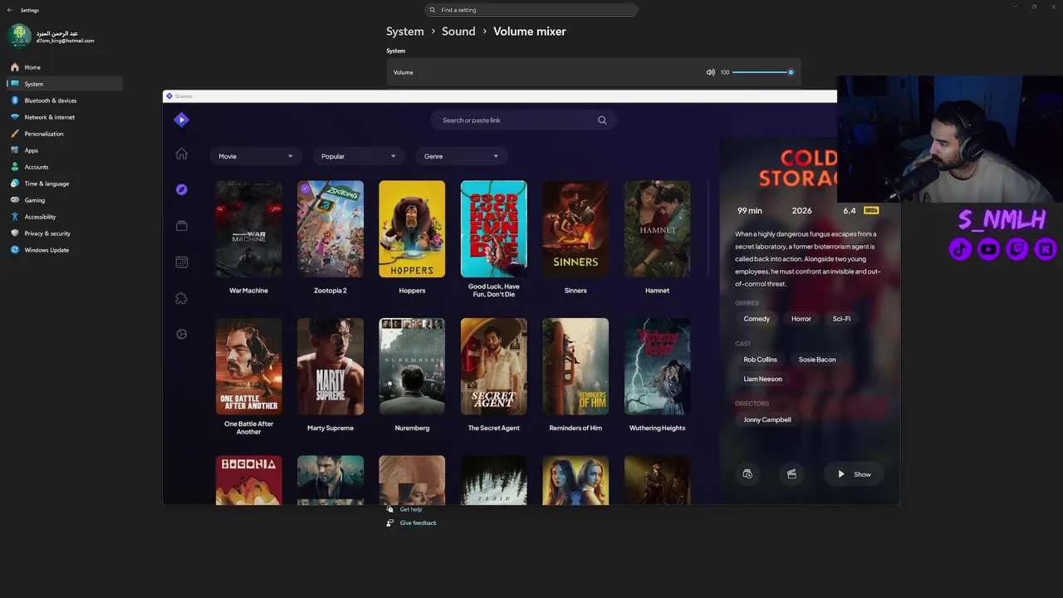The height and width of the screenshot is (598, 1063).
Task: Click the Sosie Bacon cast chip
Action: coord(817,360)
